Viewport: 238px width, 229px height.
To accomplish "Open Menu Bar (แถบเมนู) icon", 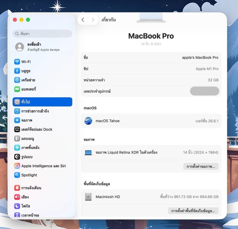I will (x=17, y=138).
